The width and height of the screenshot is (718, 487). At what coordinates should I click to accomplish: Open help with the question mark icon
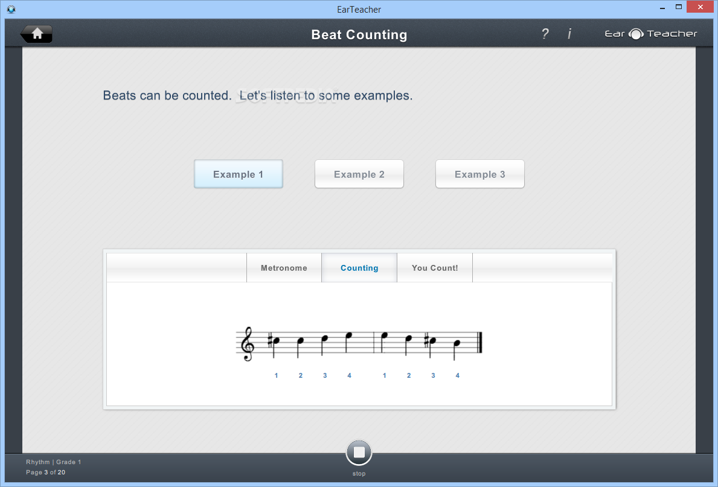[x=545, y=34]
